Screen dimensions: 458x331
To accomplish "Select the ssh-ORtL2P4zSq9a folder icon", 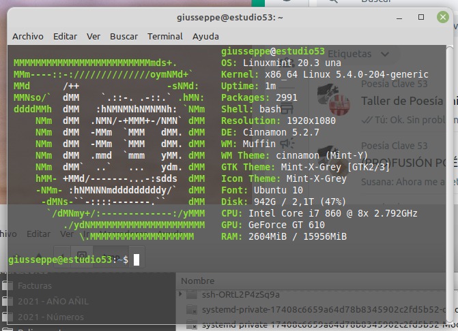I will point(192,295).
